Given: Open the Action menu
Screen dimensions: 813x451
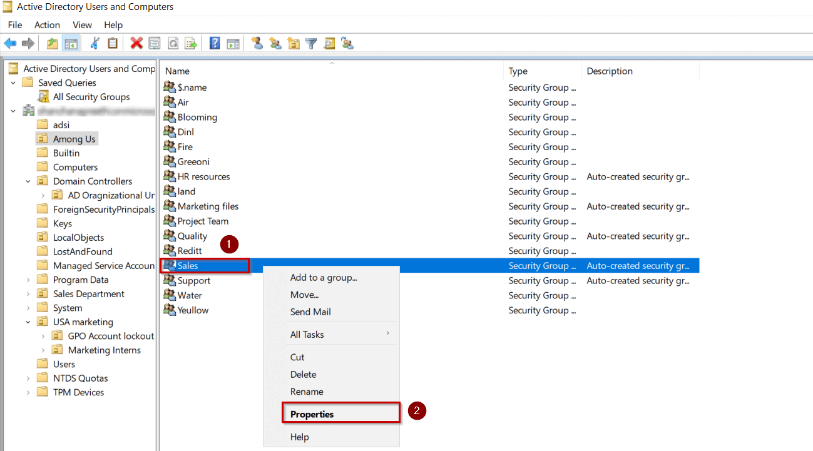Looking at the screenshot, I should [47, 25].
